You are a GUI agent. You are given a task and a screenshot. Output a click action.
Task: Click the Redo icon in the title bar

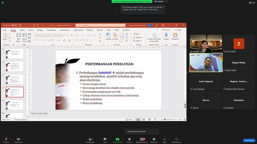click(30, 25)
